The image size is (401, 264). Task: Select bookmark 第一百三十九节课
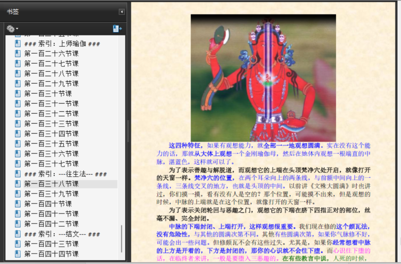pos(51,194)
